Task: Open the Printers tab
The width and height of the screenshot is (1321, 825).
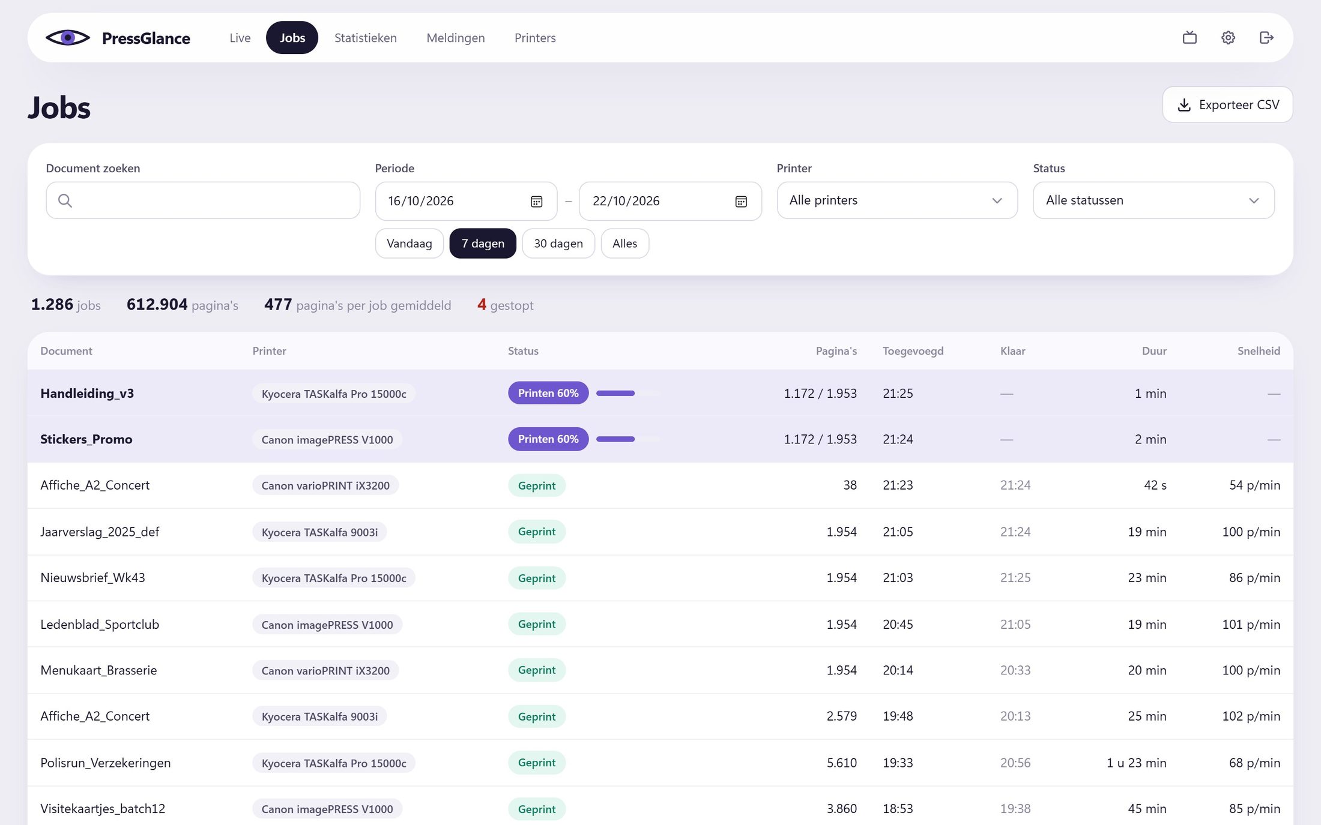Action: (x=535, y=38)
